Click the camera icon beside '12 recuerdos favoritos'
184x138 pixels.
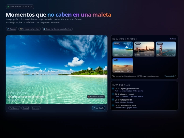coord(21,29)
